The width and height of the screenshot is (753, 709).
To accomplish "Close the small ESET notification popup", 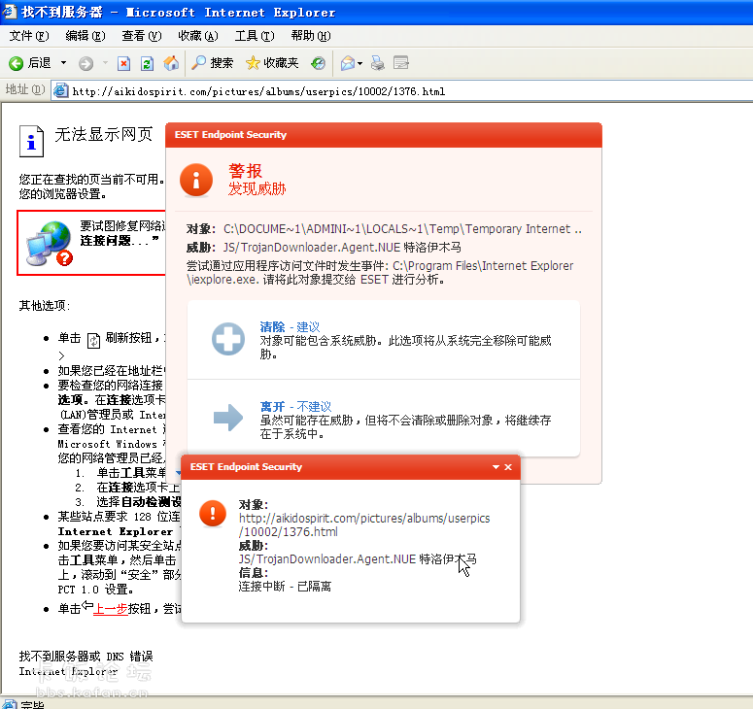I will pyautogui.click(x=508, y=467).
